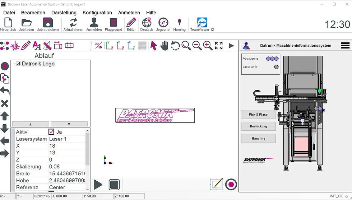
Task: Click the Job speichern disk icon
Action: (x=48, y=23)
